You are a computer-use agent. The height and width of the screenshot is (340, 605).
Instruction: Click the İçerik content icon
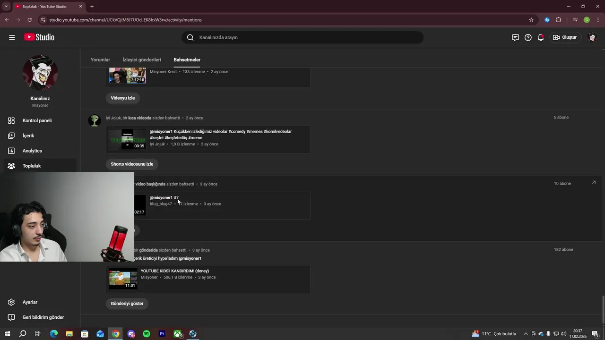(11, 136)
